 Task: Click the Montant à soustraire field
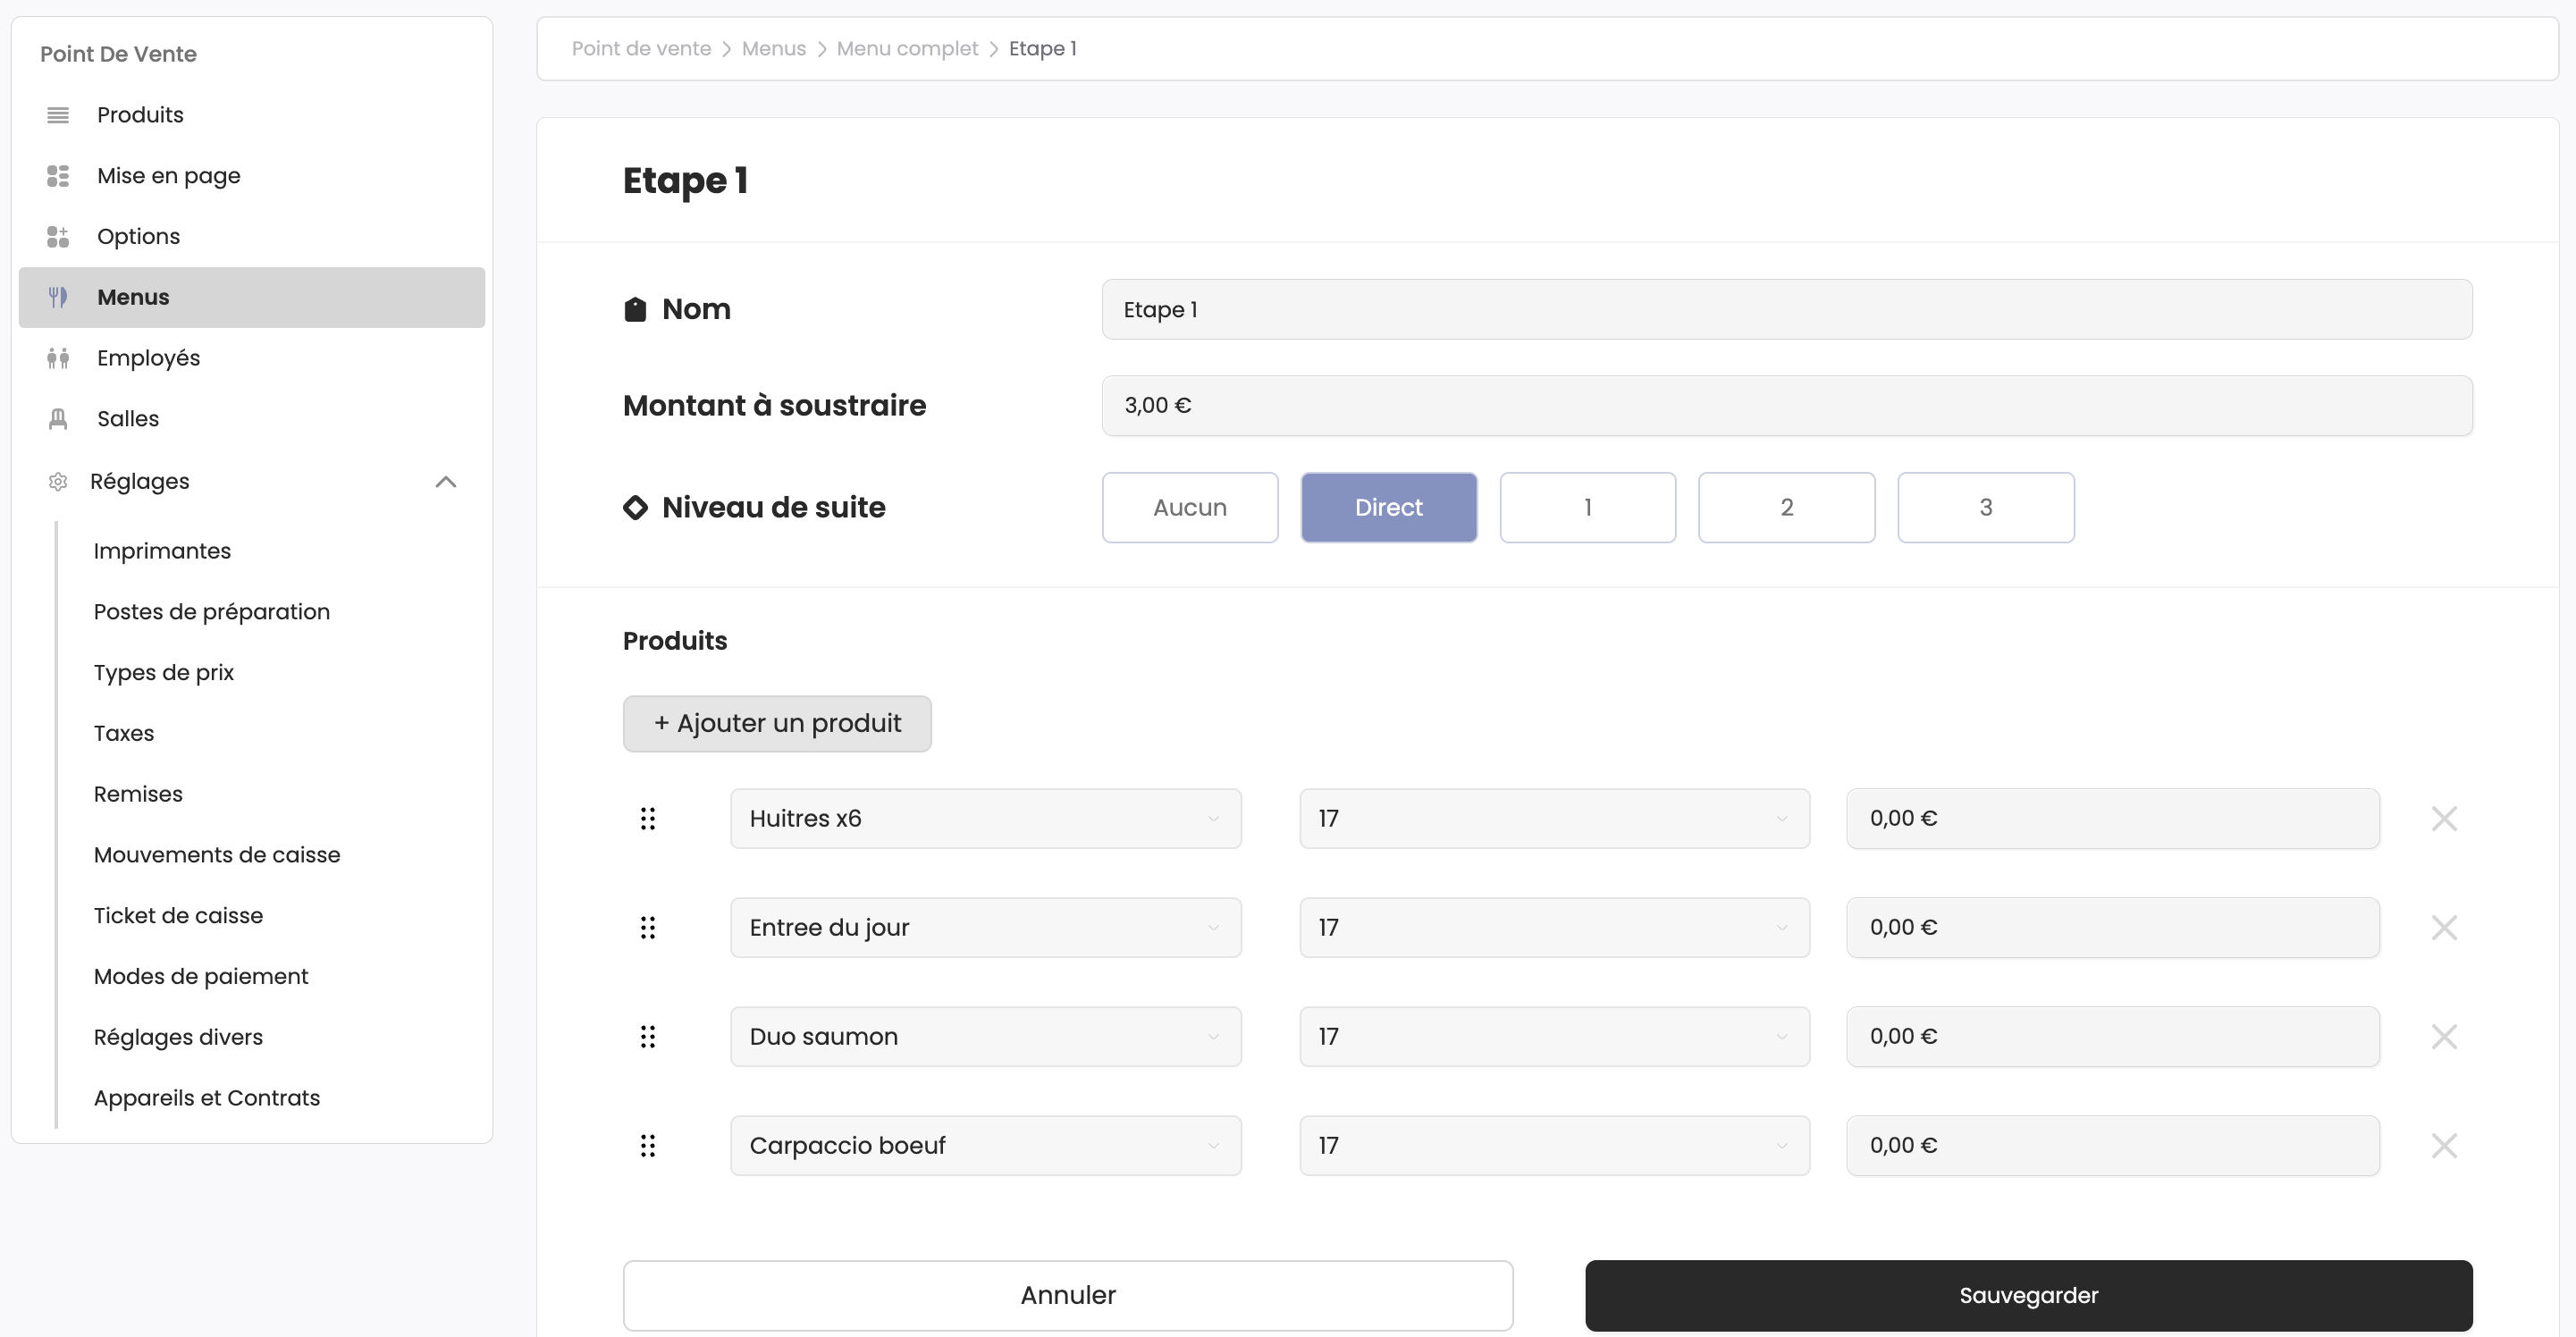tap(1786, 406)
